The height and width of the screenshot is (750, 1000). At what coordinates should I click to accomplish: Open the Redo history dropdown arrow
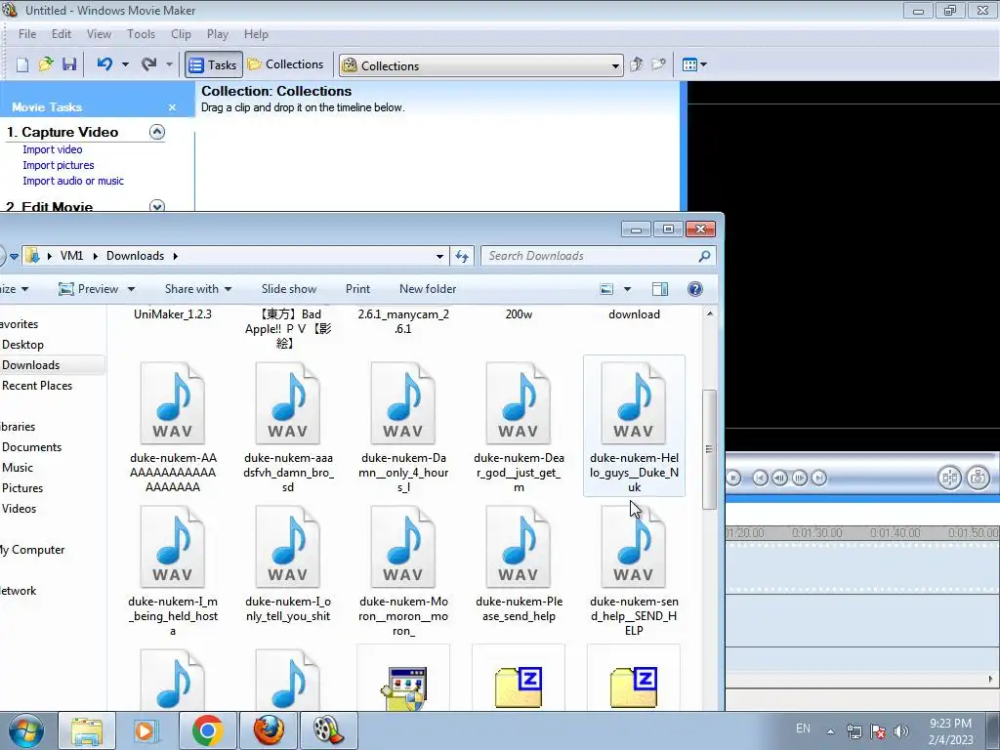[169, 64]
